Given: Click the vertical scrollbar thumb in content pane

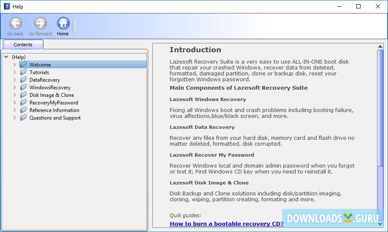Looking at the screenshot, I should pyautogui.click(x=380, y=108).
